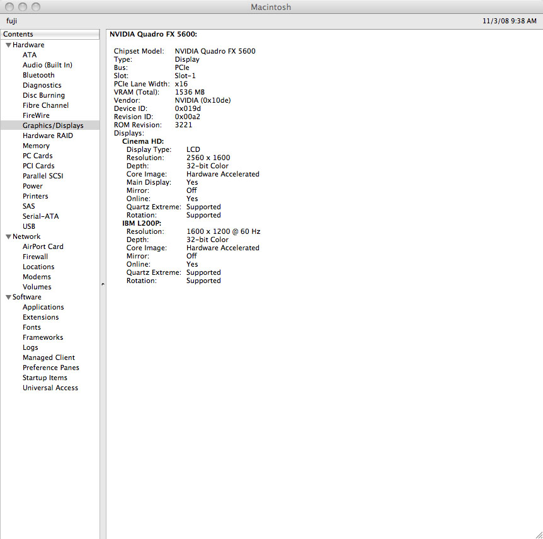Open the Bluetooth section
This screenshot has height=539, width=543.
(38, 75)
